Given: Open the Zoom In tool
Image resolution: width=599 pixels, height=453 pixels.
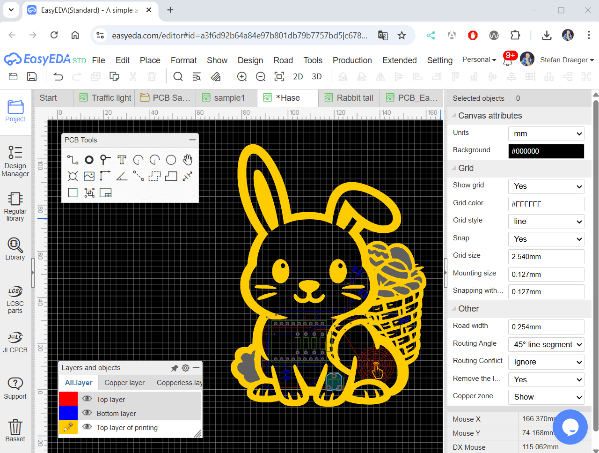Looking at the screenshot, I should 242,76.
